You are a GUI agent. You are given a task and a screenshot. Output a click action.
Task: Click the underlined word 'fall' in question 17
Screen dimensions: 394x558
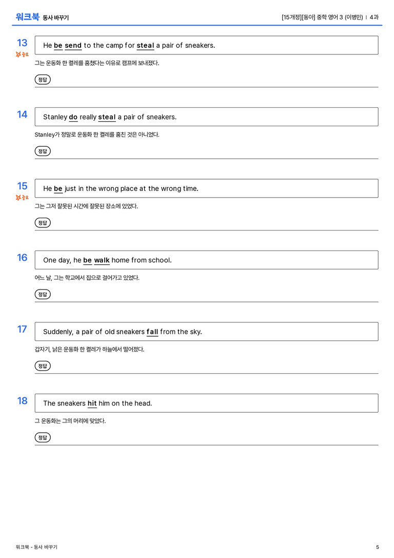[x=152, y=332]
